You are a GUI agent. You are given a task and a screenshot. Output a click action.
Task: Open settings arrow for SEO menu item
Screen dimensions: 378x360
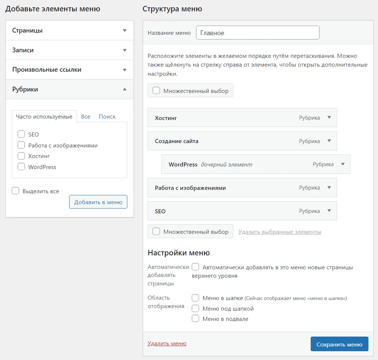329,211
